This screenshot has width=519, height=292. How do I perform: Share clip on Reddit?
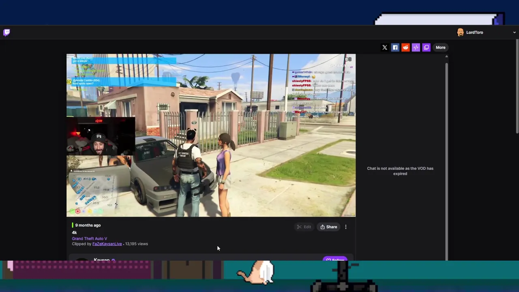405,47
